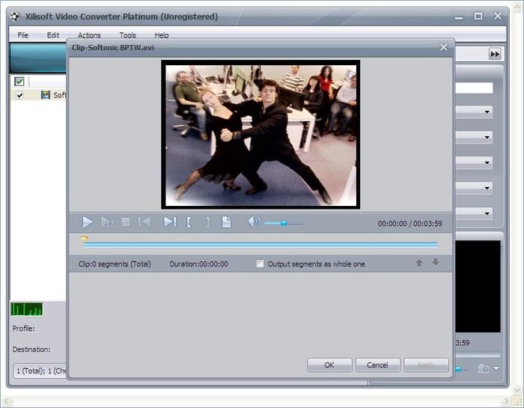Mute audio with speaker icon
Viewport: 524px width, 408px height.
point(254,222)
